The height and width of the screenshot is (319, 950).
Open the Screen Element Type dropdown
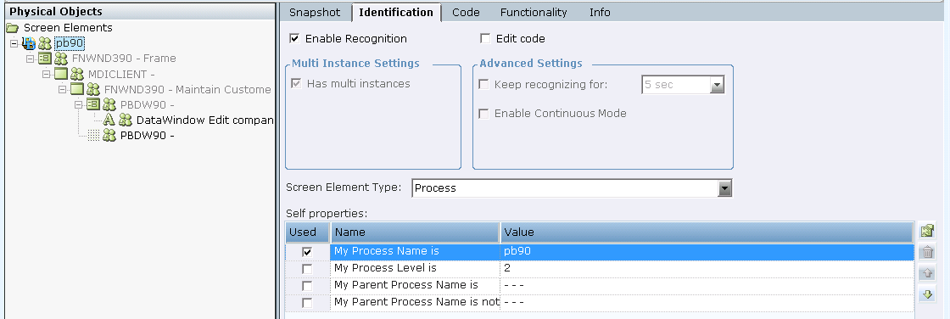724,188
